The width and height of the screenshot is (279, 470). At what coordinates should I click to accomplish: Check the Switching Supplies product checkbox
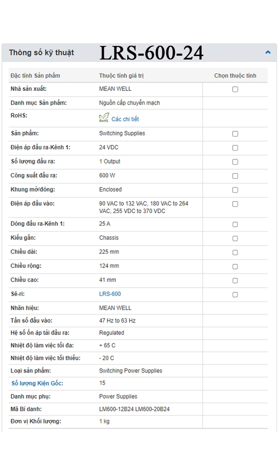(x=235, y=134)
